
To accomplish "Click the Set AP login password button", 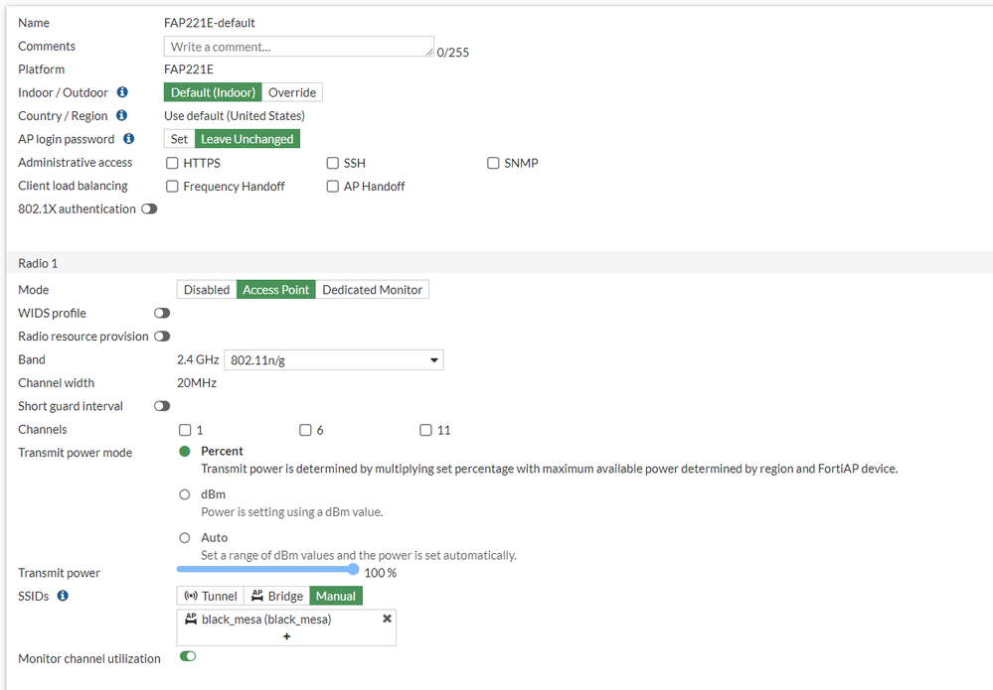I will tap(179, 139).
